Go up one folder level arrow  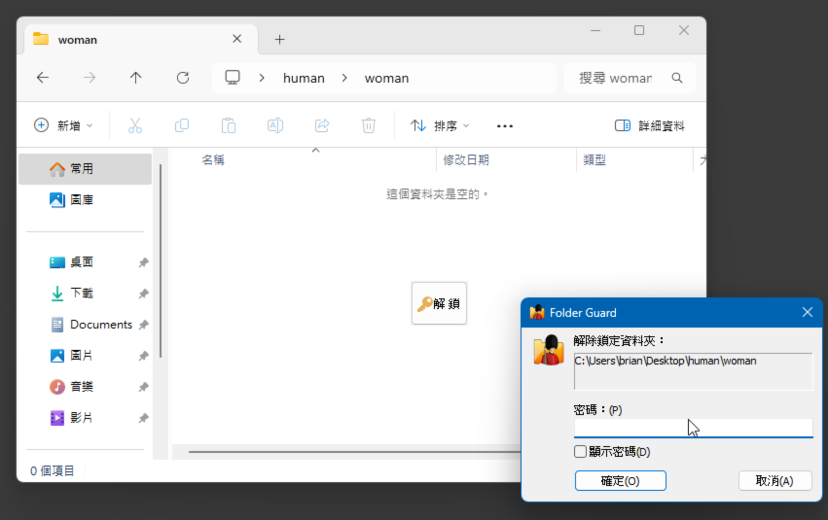(136, 78)
